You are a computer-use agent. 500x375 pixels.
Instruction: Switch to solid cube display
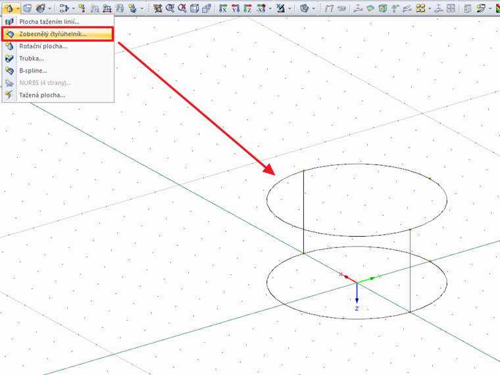207,8
